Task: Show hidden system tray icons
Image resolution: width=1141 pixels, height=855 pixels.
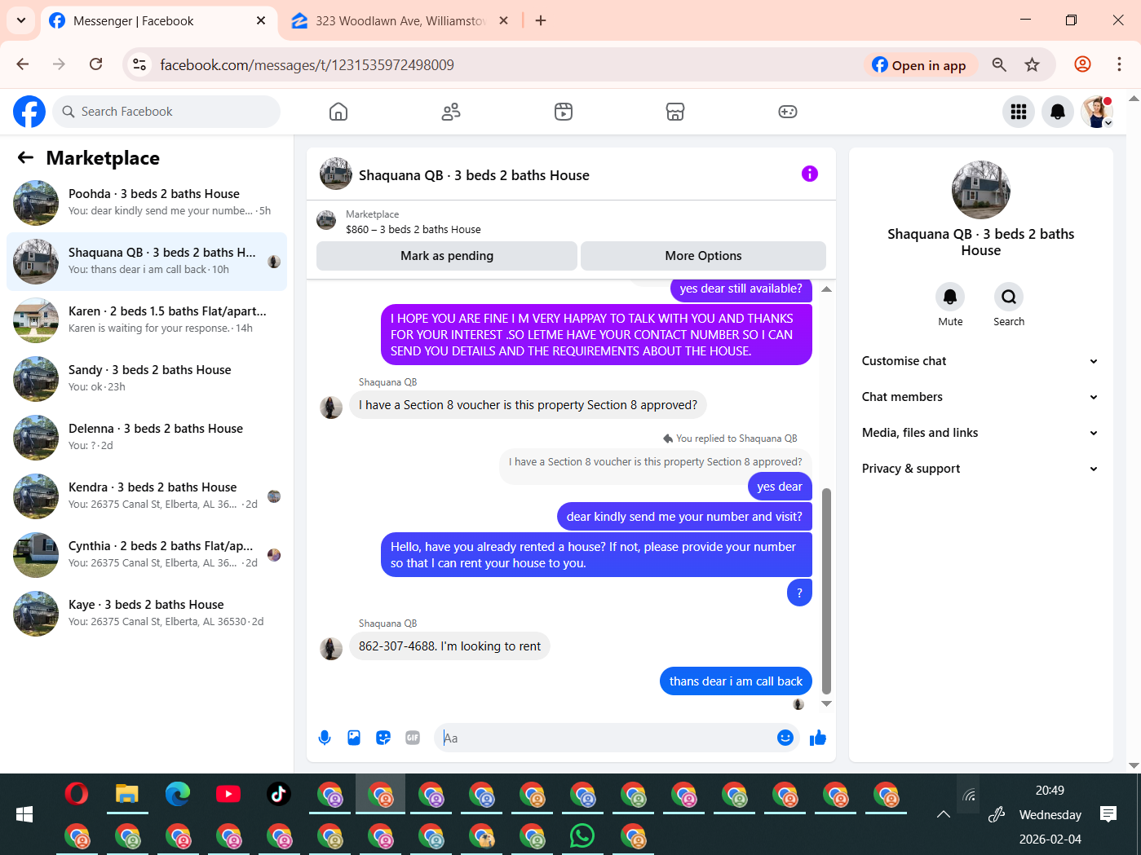Action: point(943,814)
